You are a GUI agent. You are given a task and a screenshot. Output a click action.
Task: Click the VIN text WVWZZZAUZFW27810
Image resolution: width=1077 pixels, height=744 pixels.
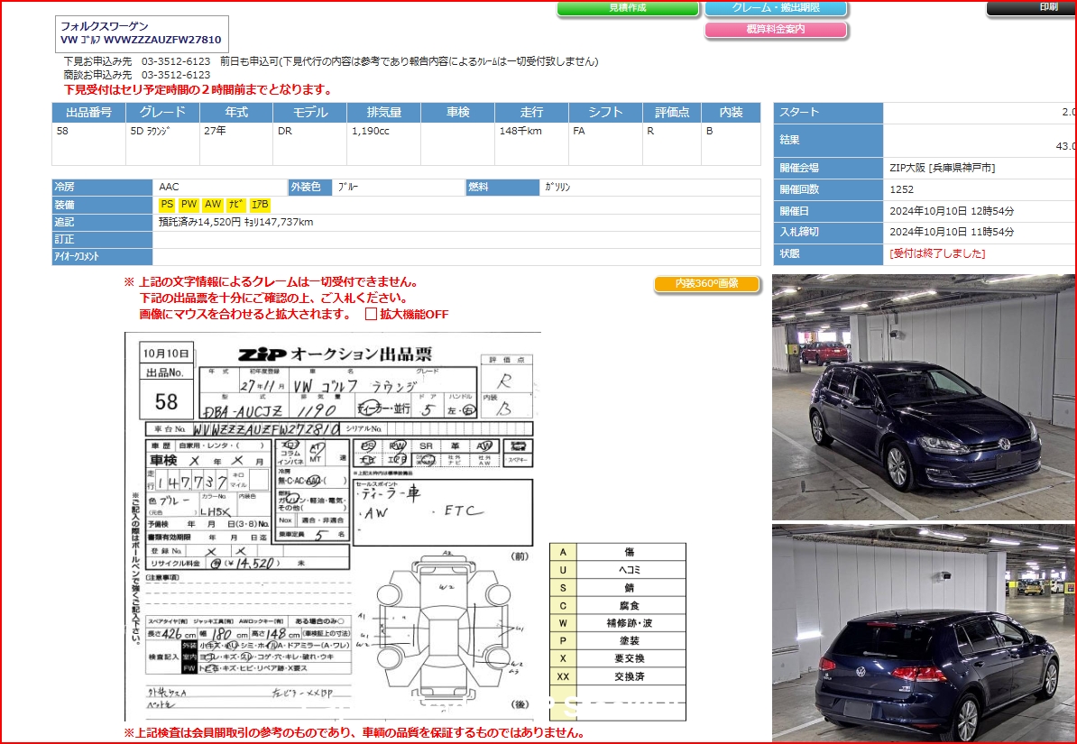[x=162, y=40]
